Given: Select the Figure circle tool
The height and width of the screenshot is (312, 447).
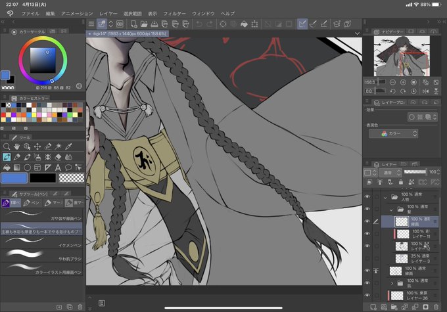Looking at the screenshot, I should [x=27, y=167].
